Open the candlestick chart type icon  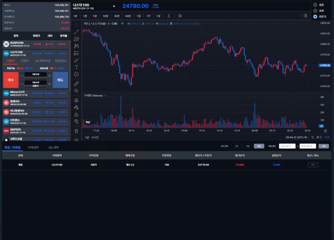click(x=180, y=16)
